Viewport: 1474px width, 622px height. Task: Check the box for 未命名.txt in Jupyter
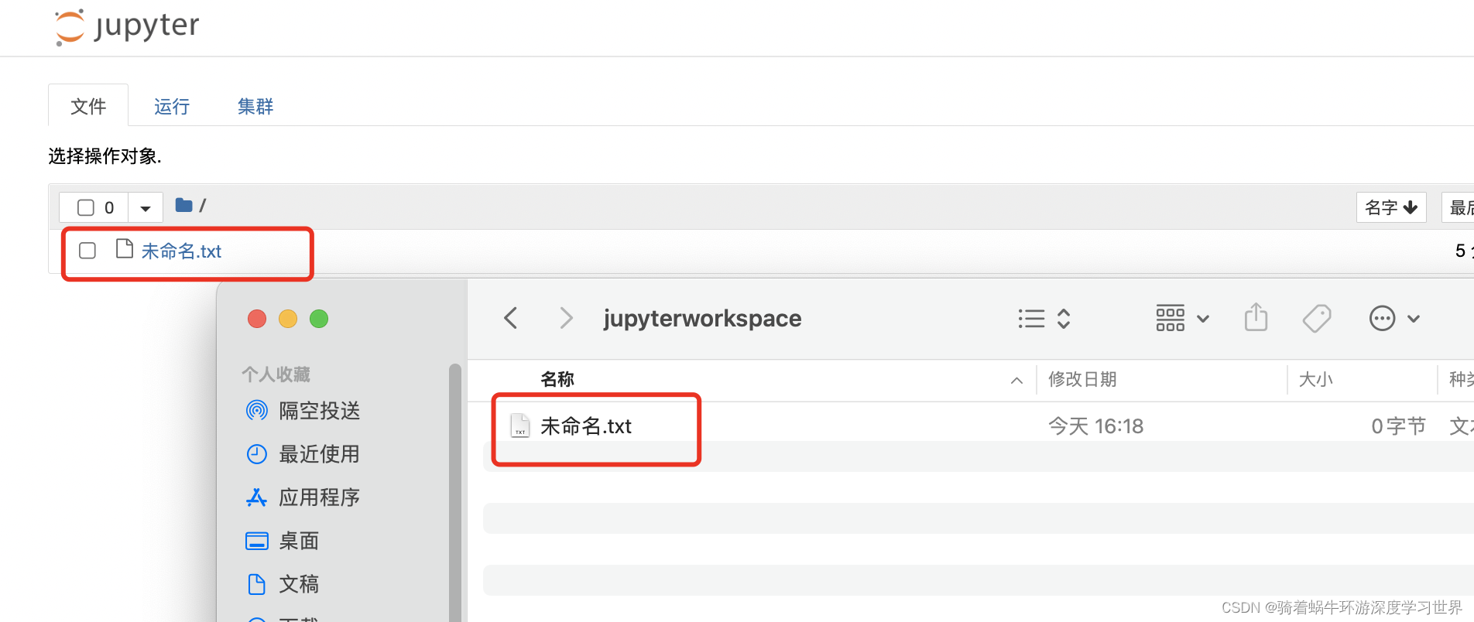pyautogui.click(x=87, y=251)
